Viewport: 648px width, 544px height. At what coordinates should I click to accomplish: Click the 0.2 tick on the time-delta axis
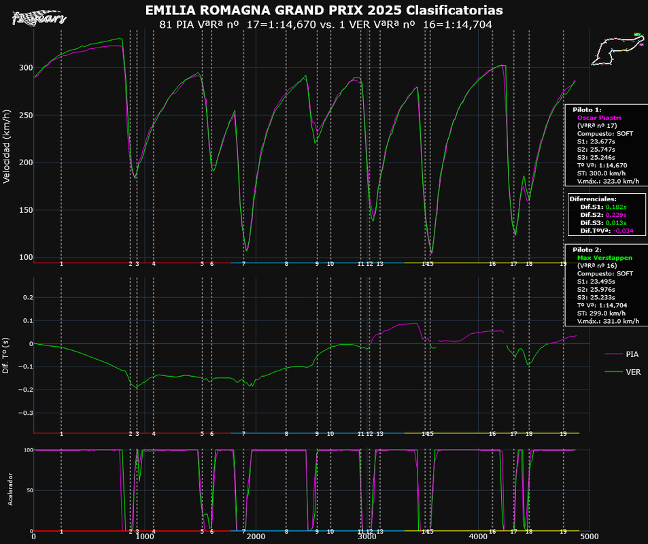click(28, 298)
